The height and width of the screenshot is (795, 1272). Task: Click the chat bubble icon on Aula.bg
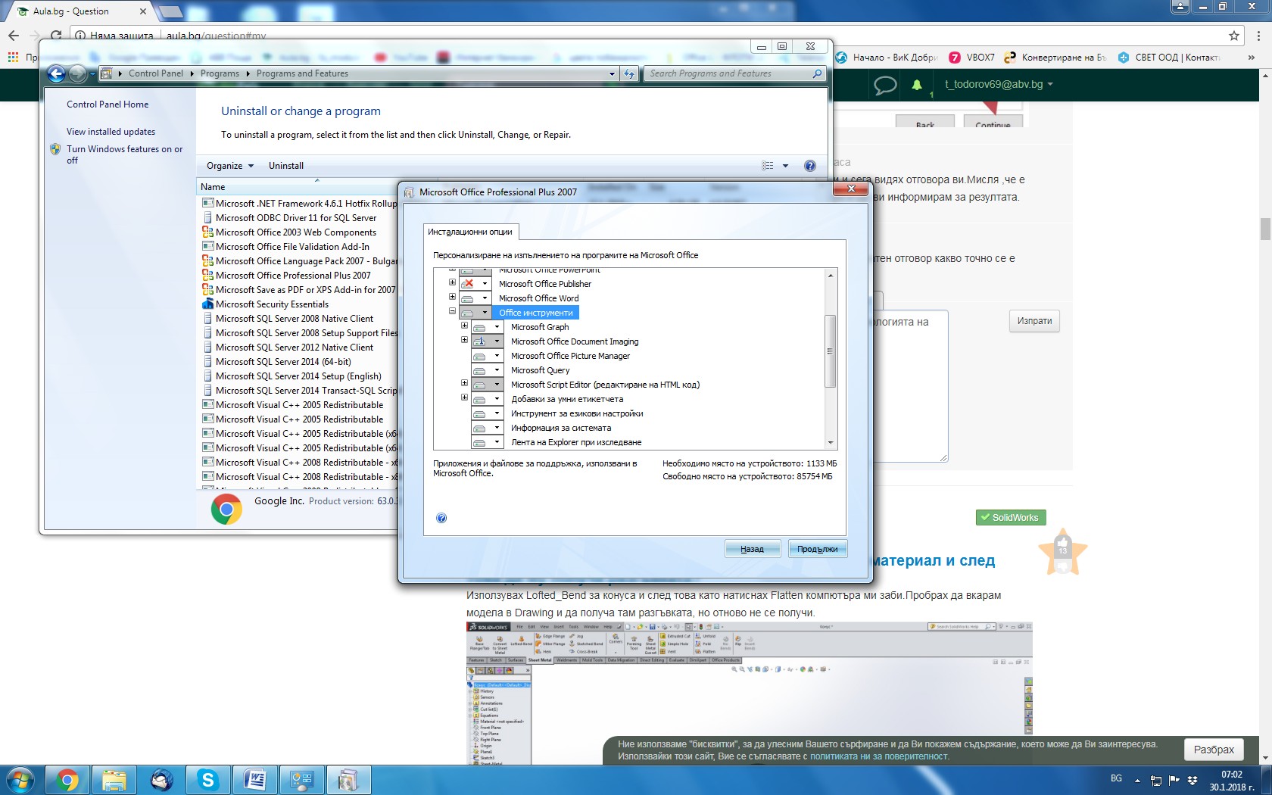pos(885,85)
